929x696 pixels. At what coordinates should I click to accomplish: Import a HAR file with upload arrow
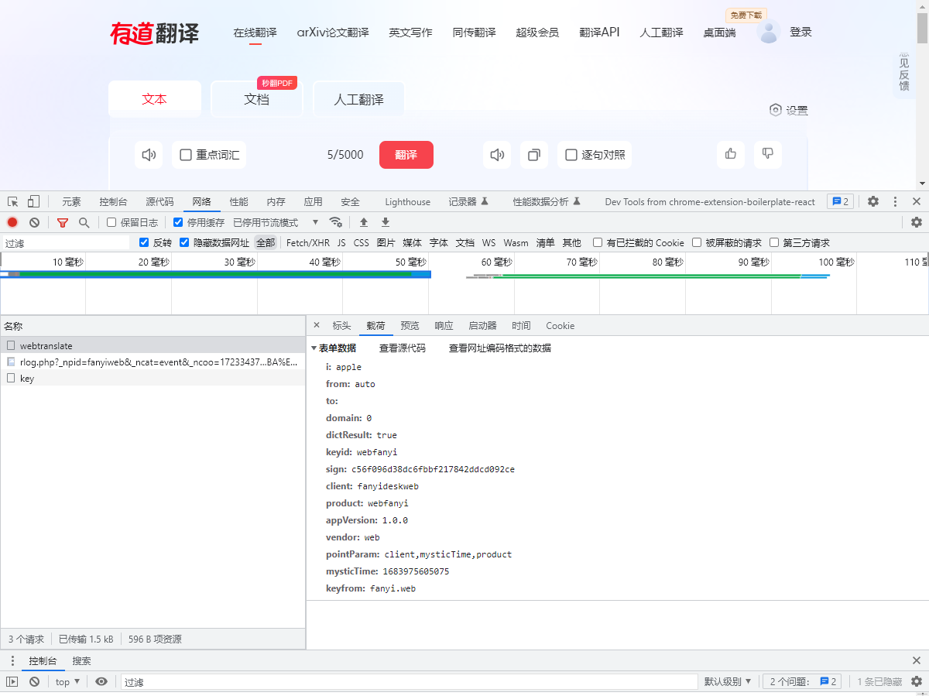364,222
